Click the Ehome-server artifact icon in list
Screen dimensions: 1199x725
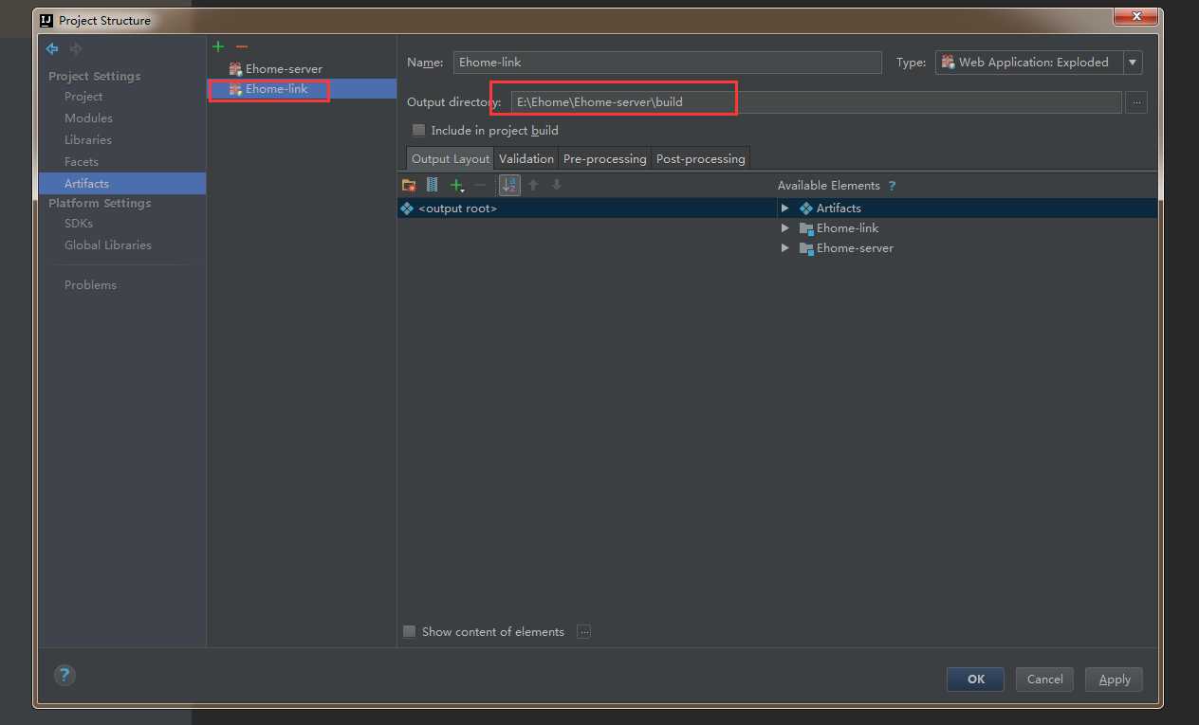(x=235, y=69)
